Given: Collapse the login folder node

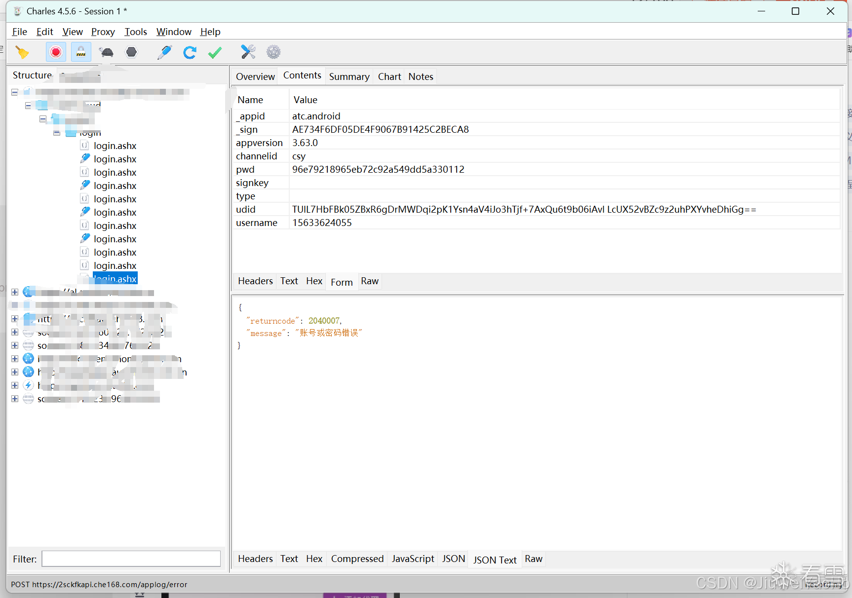Looking at the screenshot, I should point(56,132).
